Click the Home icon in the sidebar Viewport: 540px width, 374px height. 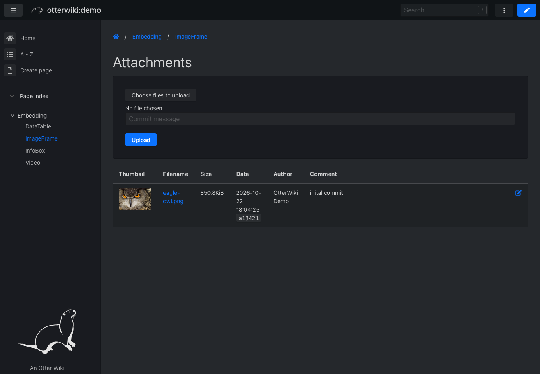10,38
